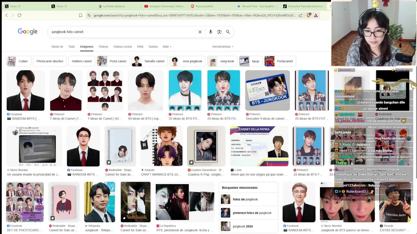Click the Jung kook chip
The width and height of the screenshot is (417, 234).
point(222,61)
